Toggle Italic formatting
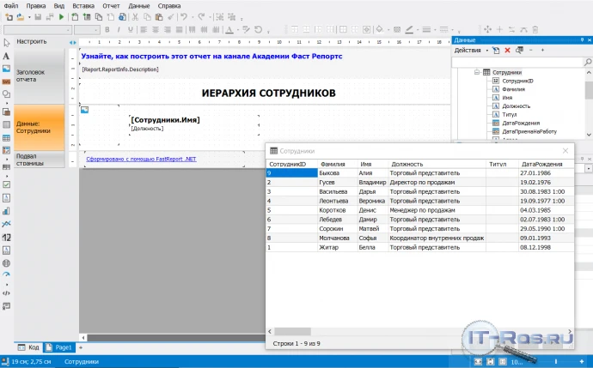Viewport: 593px width, 368px height. [119, 29]
